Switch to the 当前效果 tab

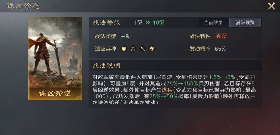pos(213,23)
